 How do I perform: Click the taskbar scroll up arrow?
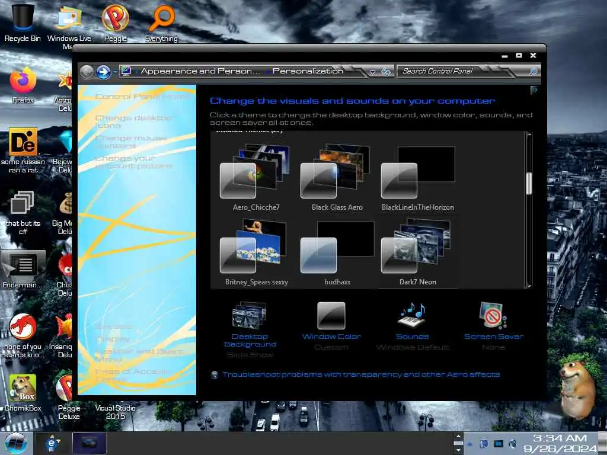458,437
